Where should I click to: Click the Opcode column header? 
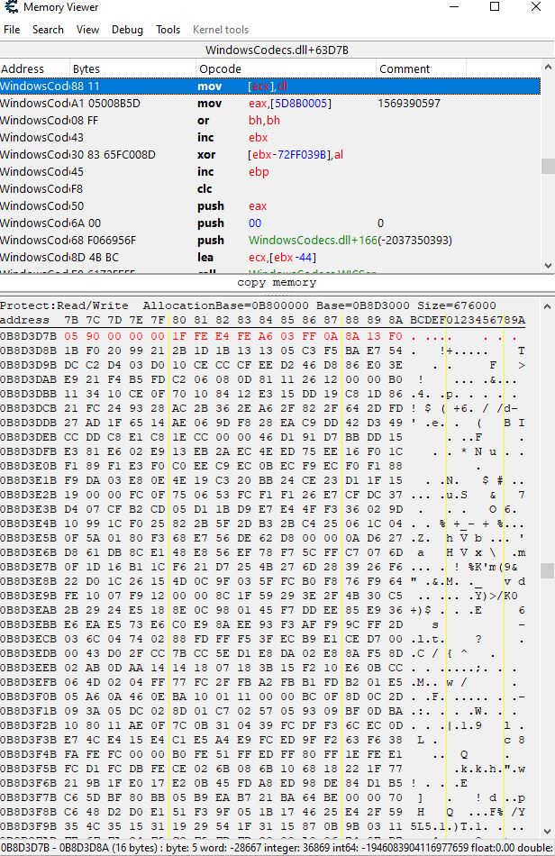coord(285,68)
